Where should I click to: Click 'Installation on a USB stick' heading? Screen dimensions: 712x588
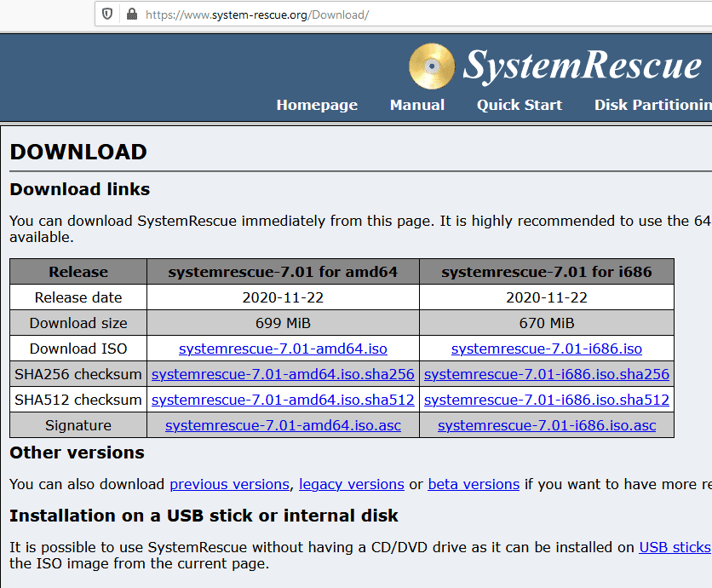204,516
